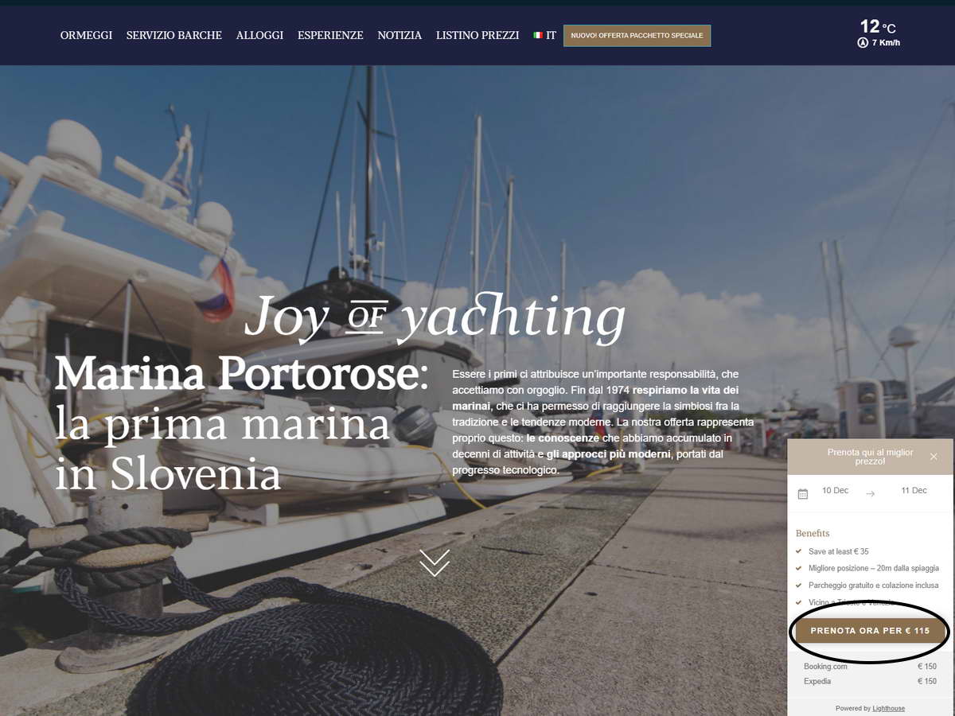The width and height of the screenshot is (955, 716).
Task: Open the Notizia page
Action: click(400, 35)
